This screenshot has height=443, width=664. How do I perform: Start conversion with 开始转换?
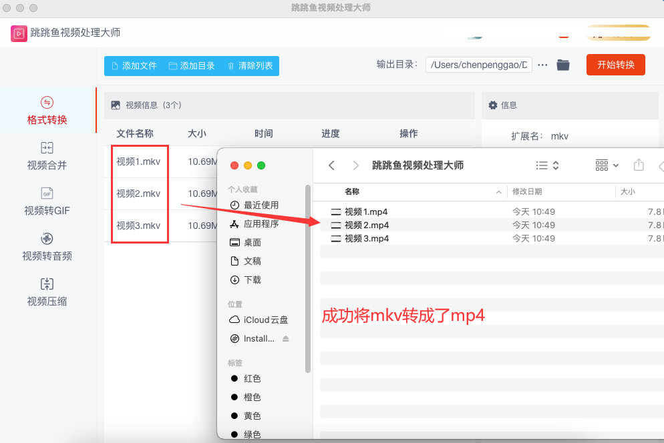[616, 65]
